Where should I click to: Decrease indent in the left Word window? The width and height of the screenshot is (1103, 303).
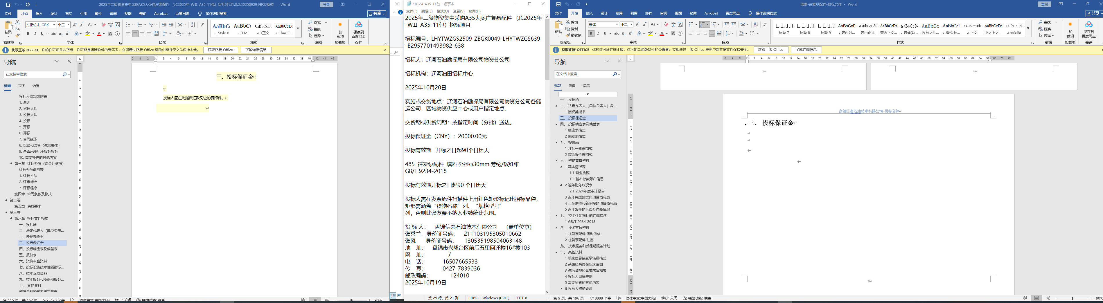pos(164,25)
